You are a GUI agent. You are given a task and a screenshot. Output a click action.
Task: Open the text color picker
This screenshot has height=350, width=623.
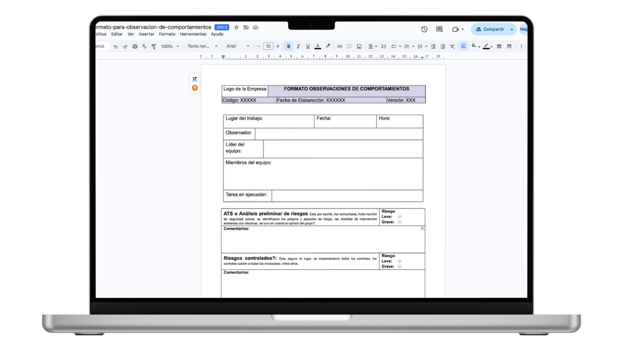[317, 46]
